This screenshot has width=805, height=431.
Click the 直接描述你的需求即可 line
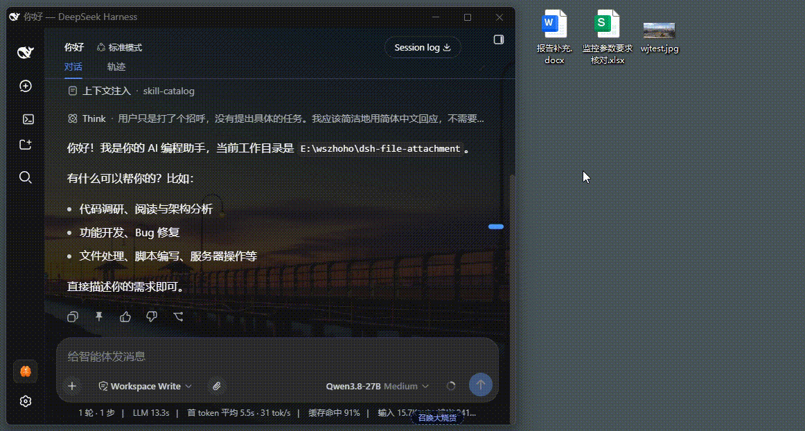click(x=126, y=287)
